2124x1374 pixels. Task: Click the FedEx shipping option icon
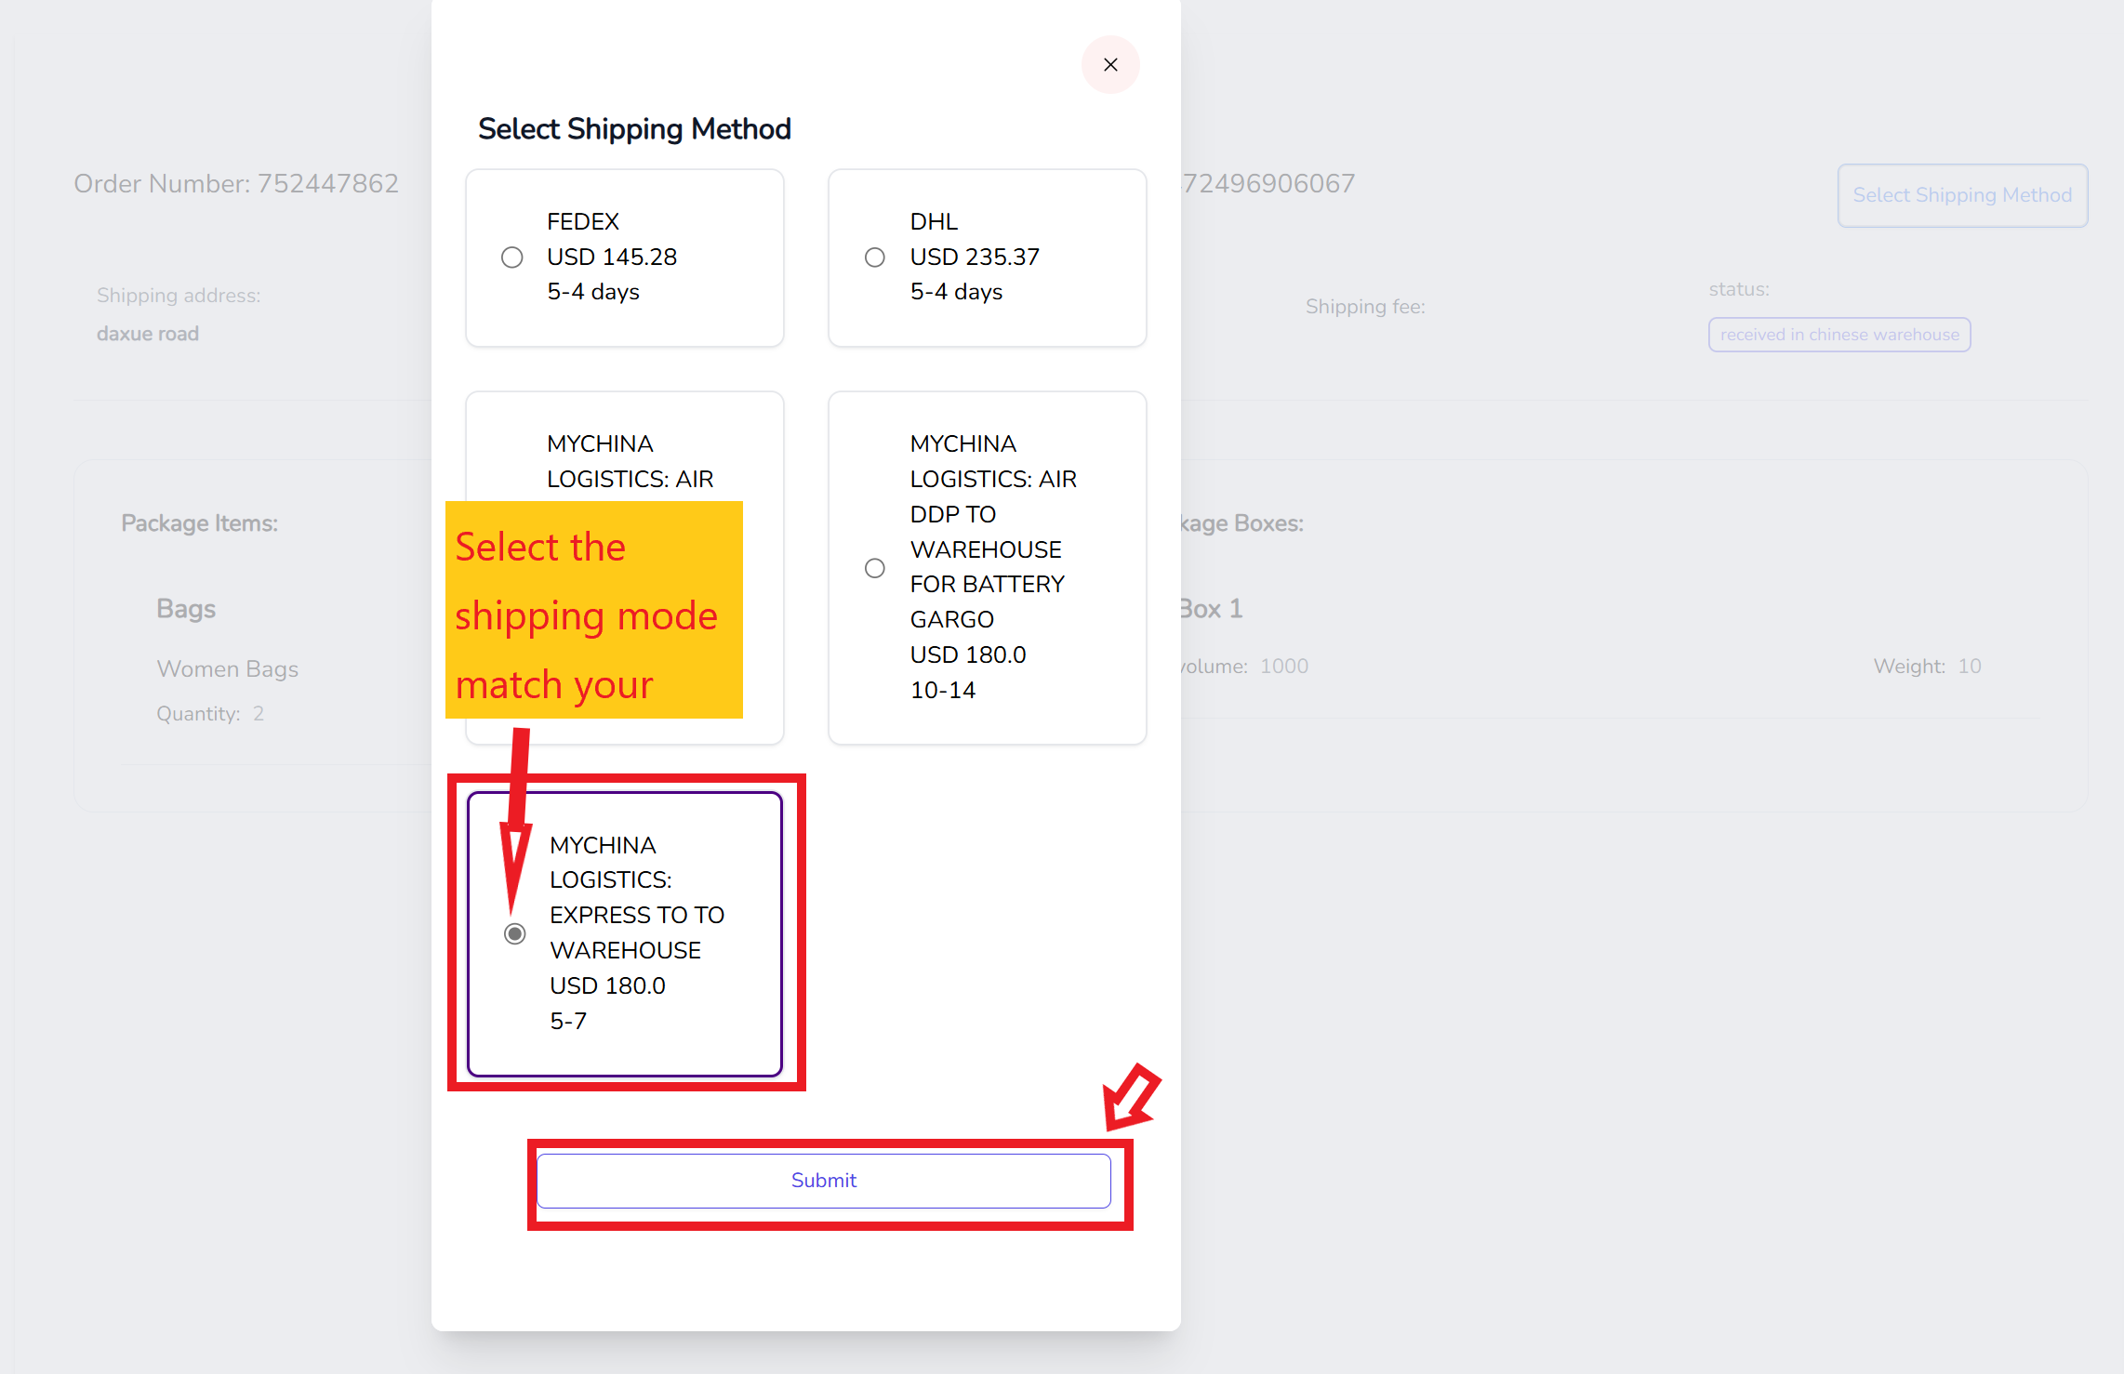[x=511, y=256]
